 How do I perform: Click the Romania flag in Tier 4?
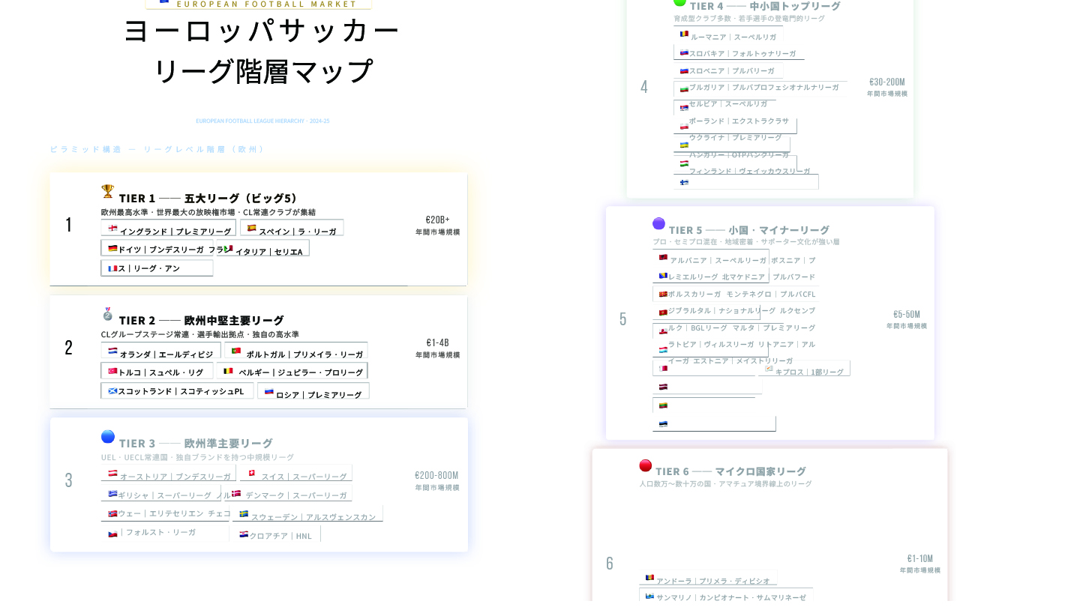(684, 34)
